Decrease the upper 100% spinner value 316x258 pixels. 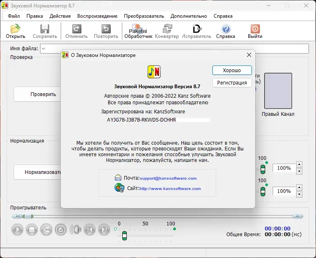click(x=299, y=171)
